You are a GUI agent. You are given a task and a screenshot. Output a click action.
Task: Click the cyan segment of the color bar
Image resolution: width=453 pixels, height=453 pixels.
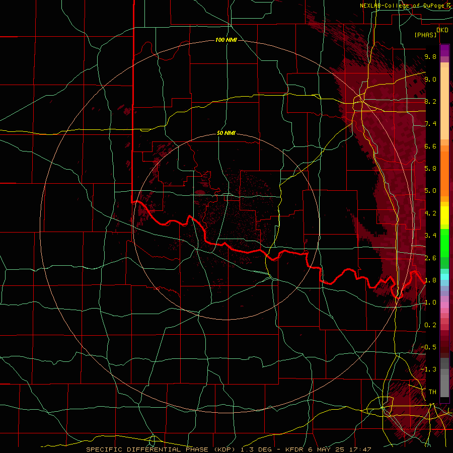point(444,276)
